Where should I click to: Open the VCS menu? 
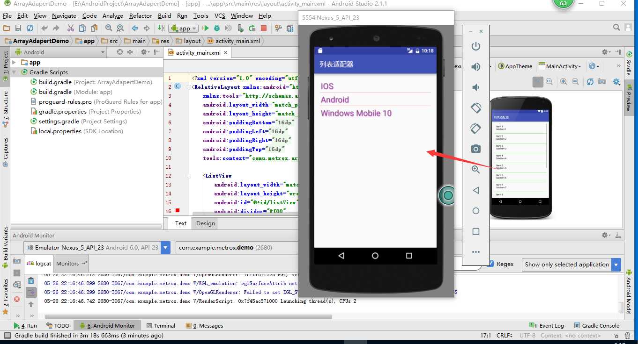pos(220,15)
